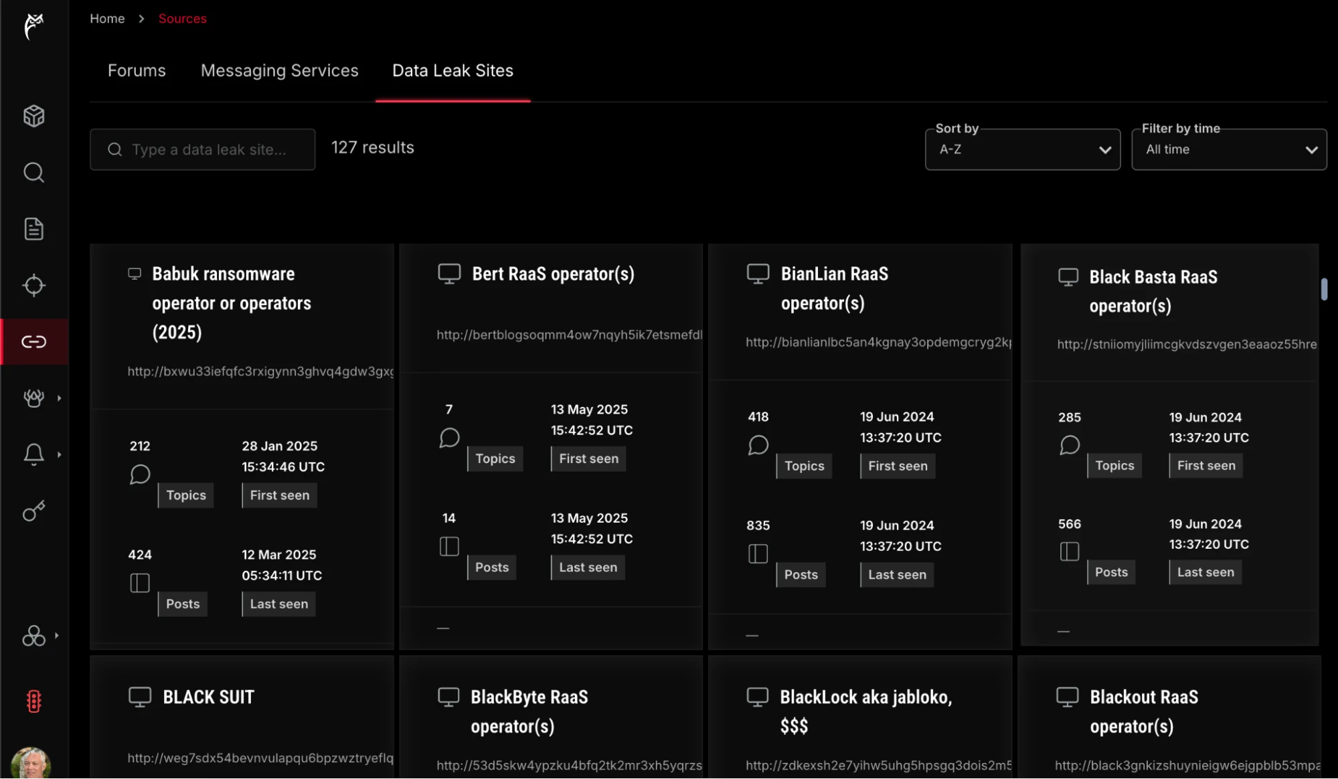Open the key credentials sidebar icon
Viewport: 1338px width, 779px height.
(x=33, y=511)
